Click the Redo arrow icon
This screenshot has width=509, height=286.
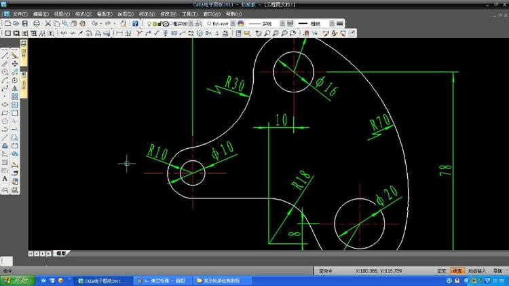[108, 23]
